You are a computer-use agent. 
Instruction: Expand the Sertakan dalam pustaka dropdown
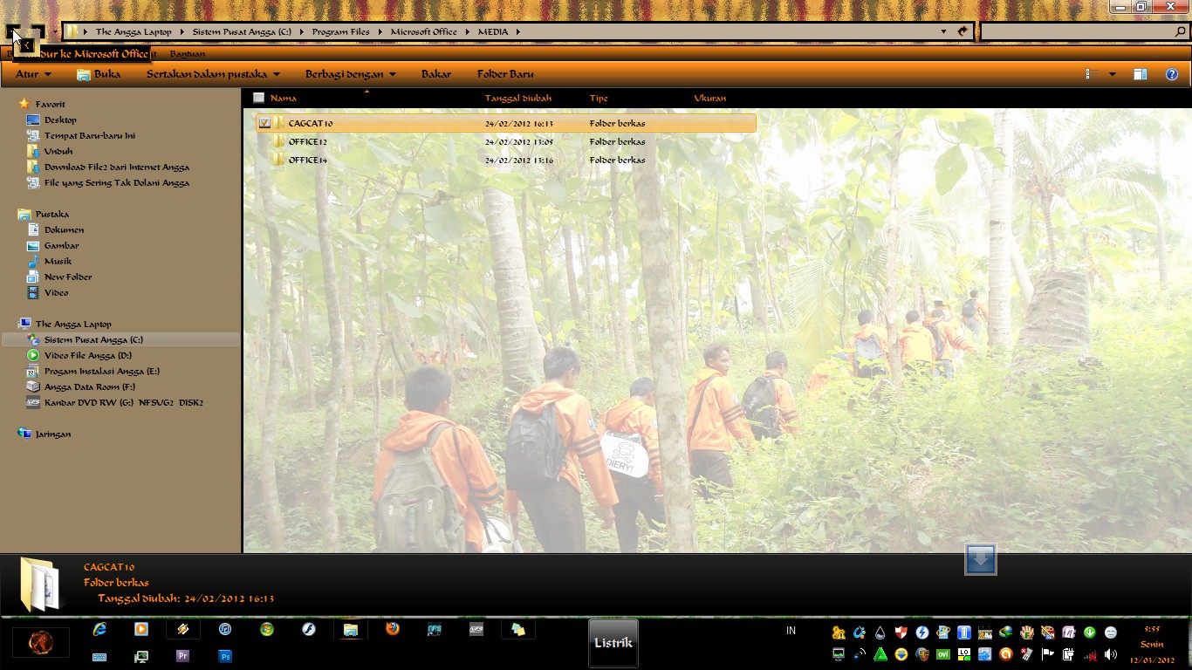pyautogui.click(x=213, y=74)
